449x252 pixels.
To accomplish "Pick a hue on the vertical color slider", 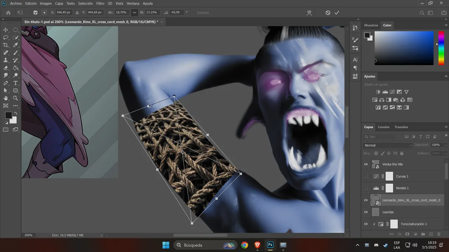I will [441, 48].
